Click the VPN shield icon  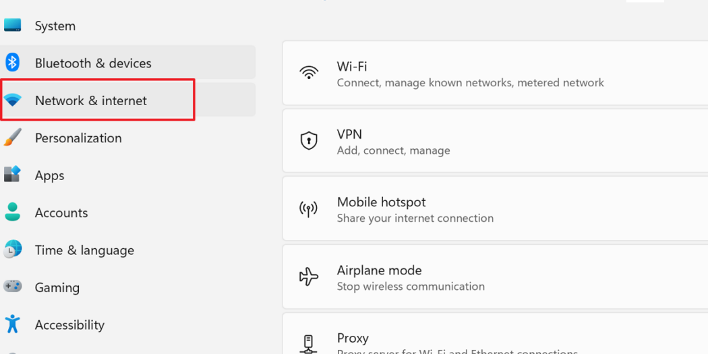pos(309,141)
